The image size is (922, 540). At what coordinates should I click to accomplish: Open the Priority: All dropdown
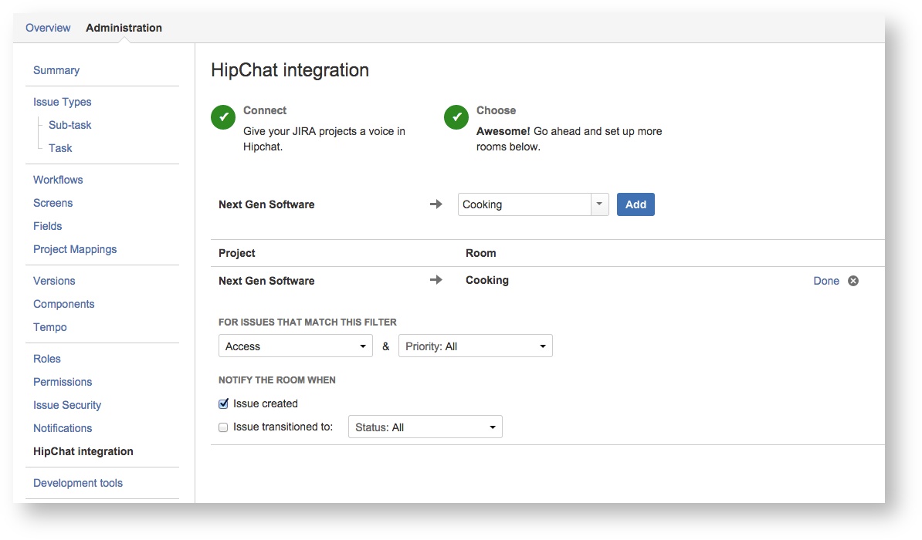[475, 346]
